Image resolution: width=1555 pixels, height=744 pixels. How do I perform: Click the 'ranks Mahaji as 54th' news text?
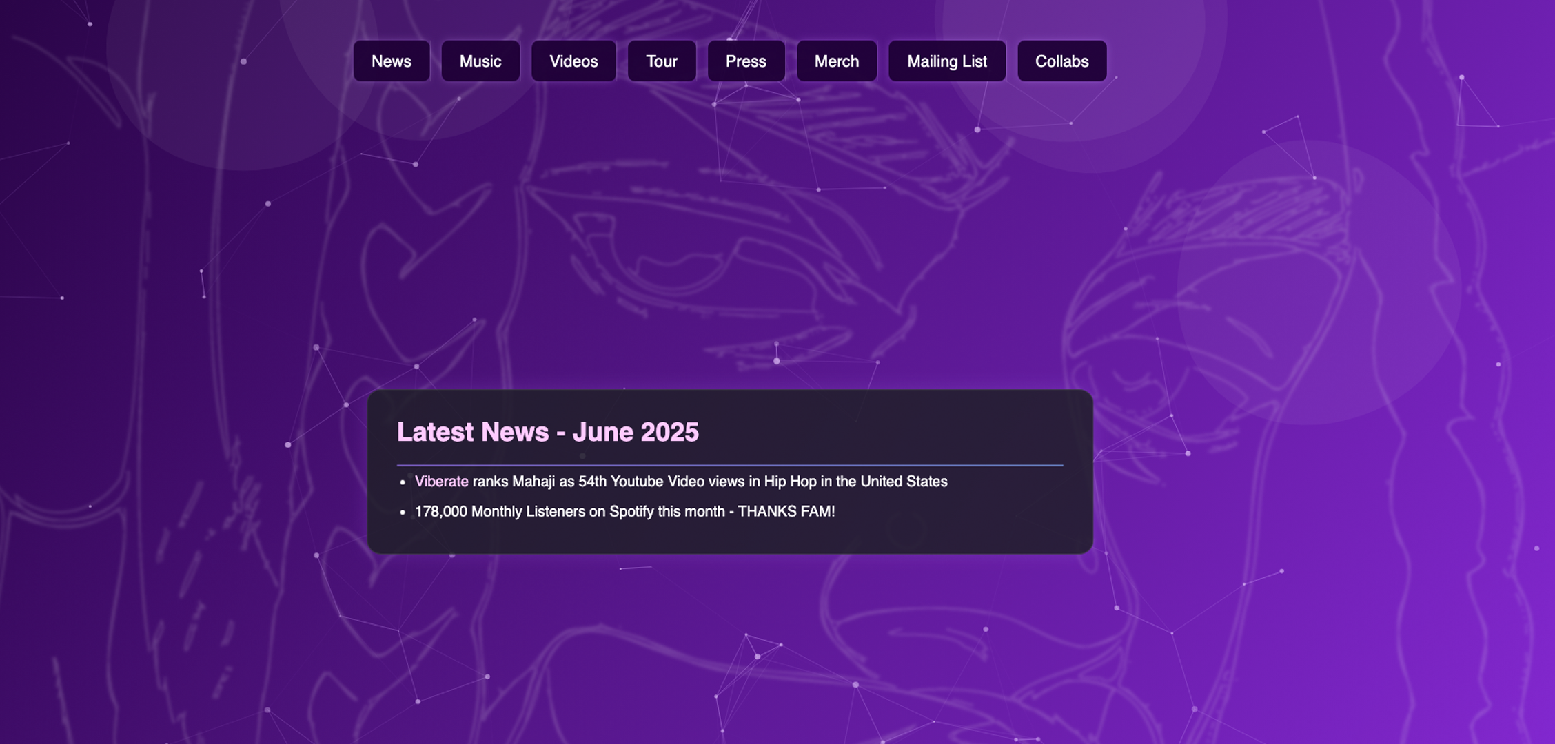(710, 482)
